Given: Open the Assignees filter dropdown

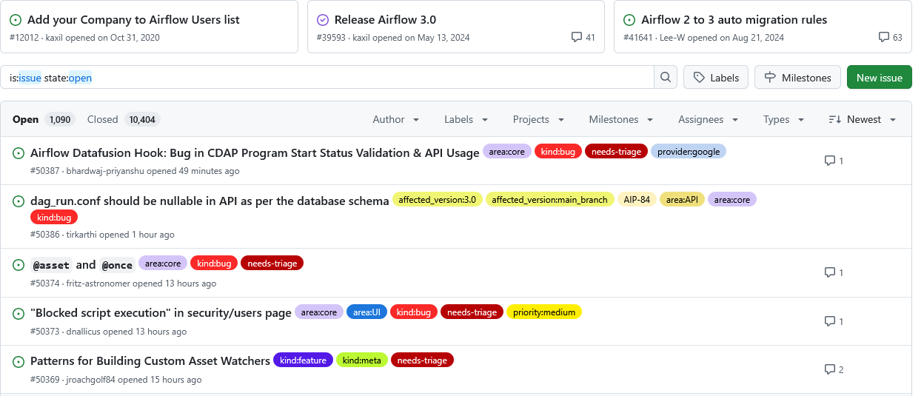Looking at the screenshot, I should coord(708,119).
